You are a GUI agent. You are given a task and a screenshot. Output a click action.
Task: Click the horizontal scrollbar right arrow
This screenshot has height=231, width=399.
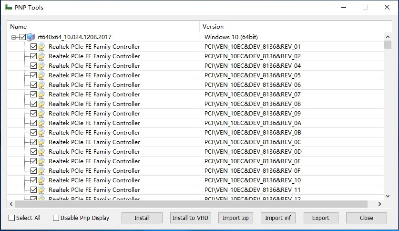379,204
